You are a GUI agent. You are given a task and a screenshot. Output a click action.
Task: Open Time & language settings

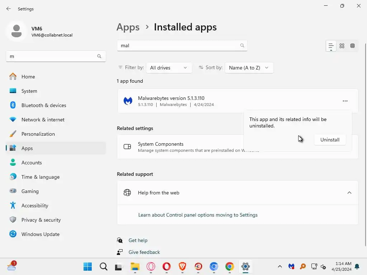pyautogui.click(x=56, y=177)
